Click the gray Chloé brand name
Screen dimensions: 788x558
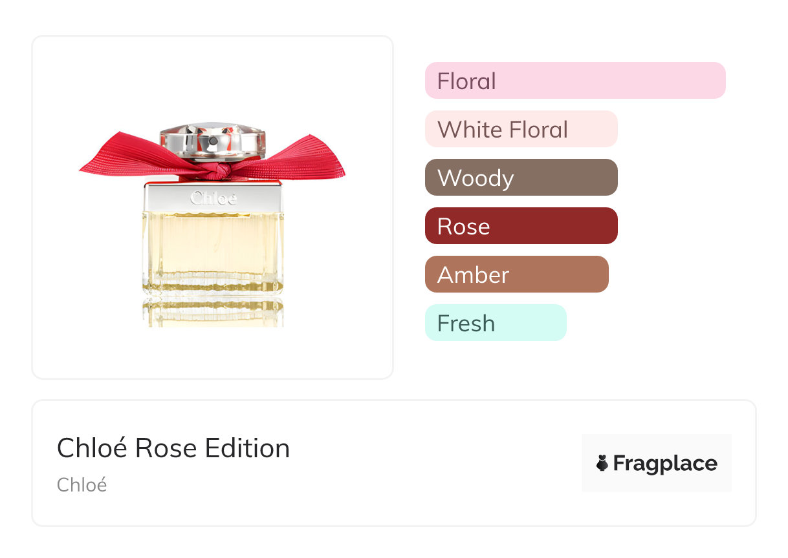click(82, 485)
